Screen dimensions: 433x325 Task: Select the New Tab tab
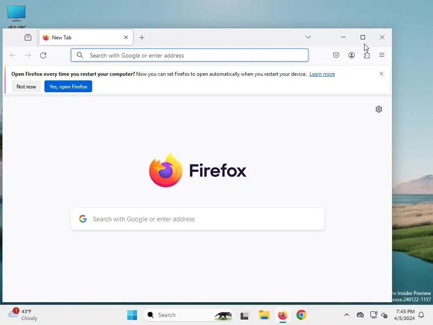click(86, 37)
